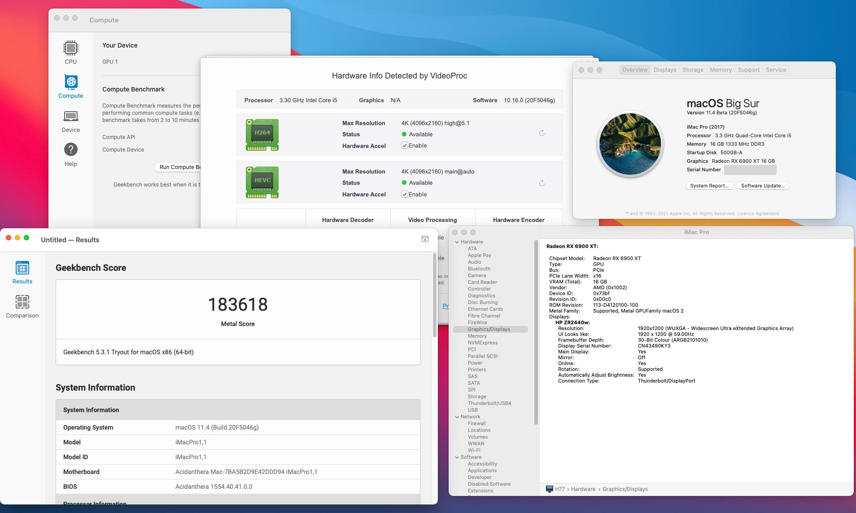Image resolution: width=856 pixels, height=513 pixels.
Task: Select Audio in hardware list
Action: pyautogui.click(x=475, y=262)
